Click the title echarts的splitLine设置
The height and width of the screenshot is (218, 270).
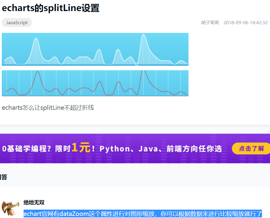(x=50, y=8)
